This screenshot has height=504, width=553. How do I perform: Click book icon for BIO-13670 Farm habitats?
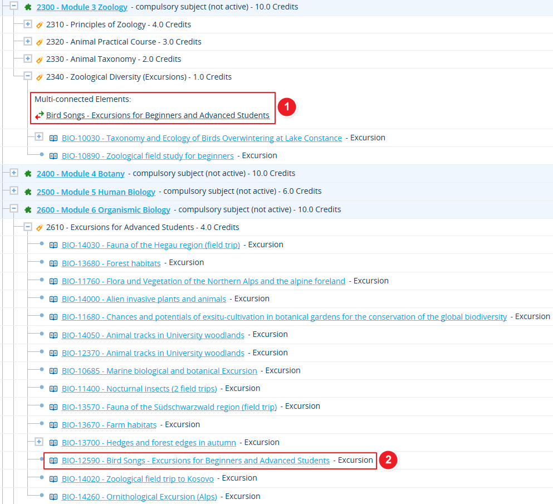(53, 425)
